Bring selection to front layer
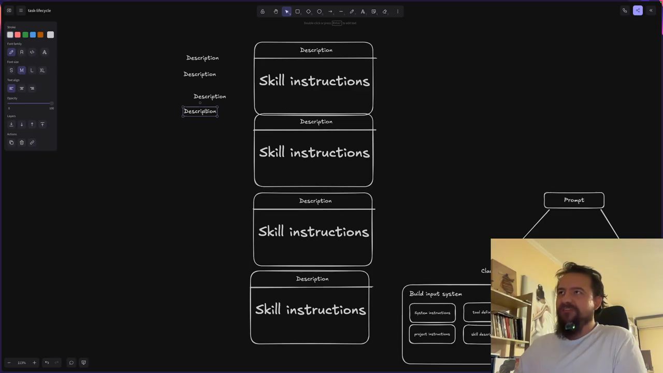Screen dimensions: 663x373 [42, 124]
